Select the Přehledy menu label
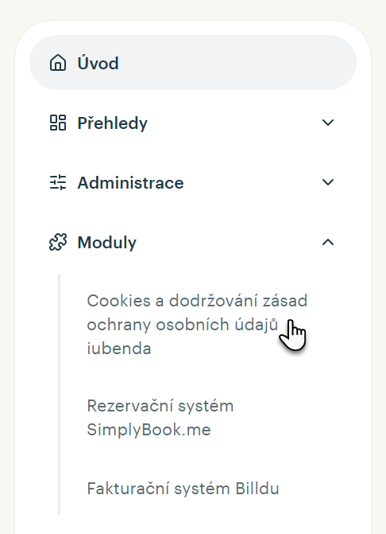Image resolution: width=386 pixels, height=534 pixels. tap(113, 123)
